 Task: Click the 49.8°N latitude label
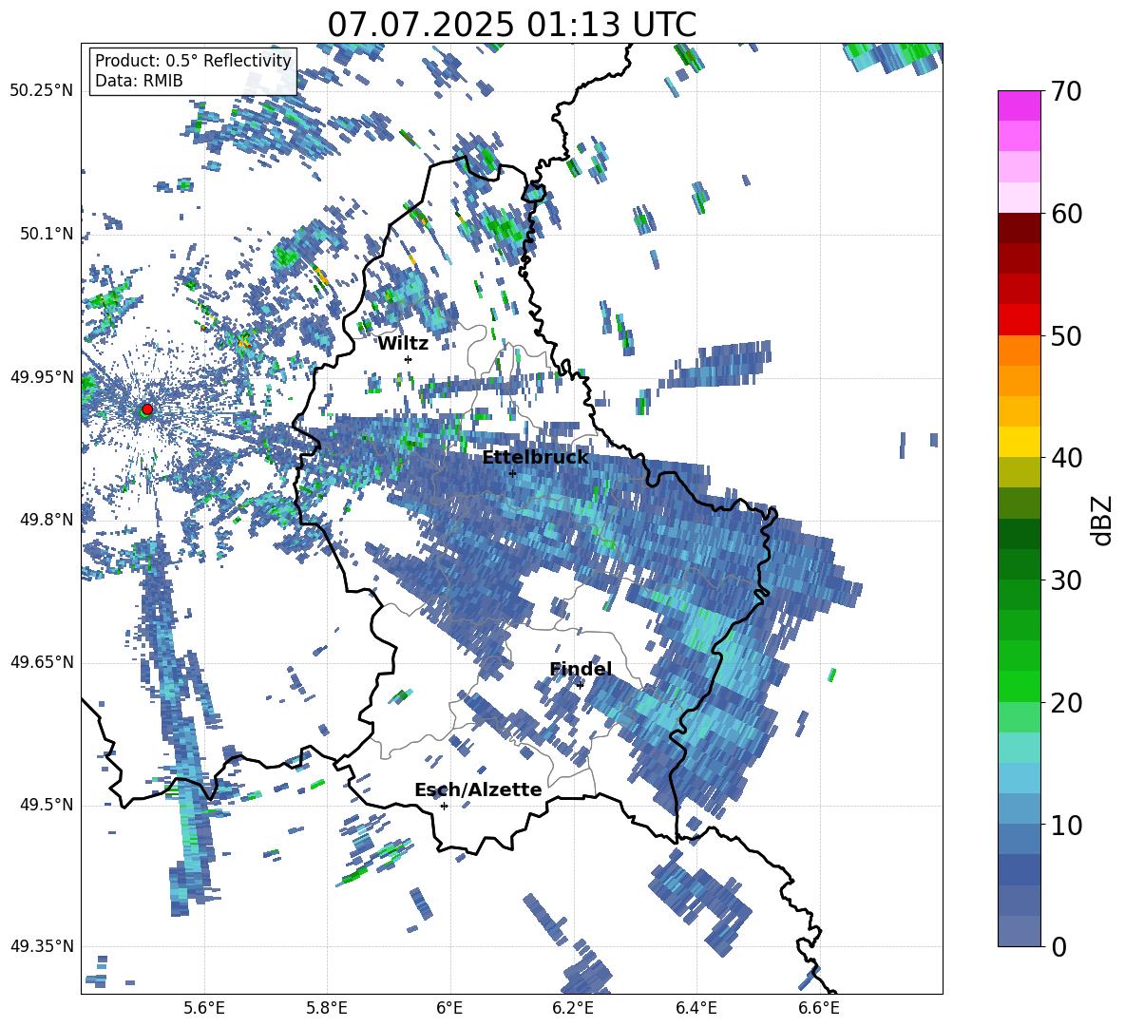(x=47, y=520)
